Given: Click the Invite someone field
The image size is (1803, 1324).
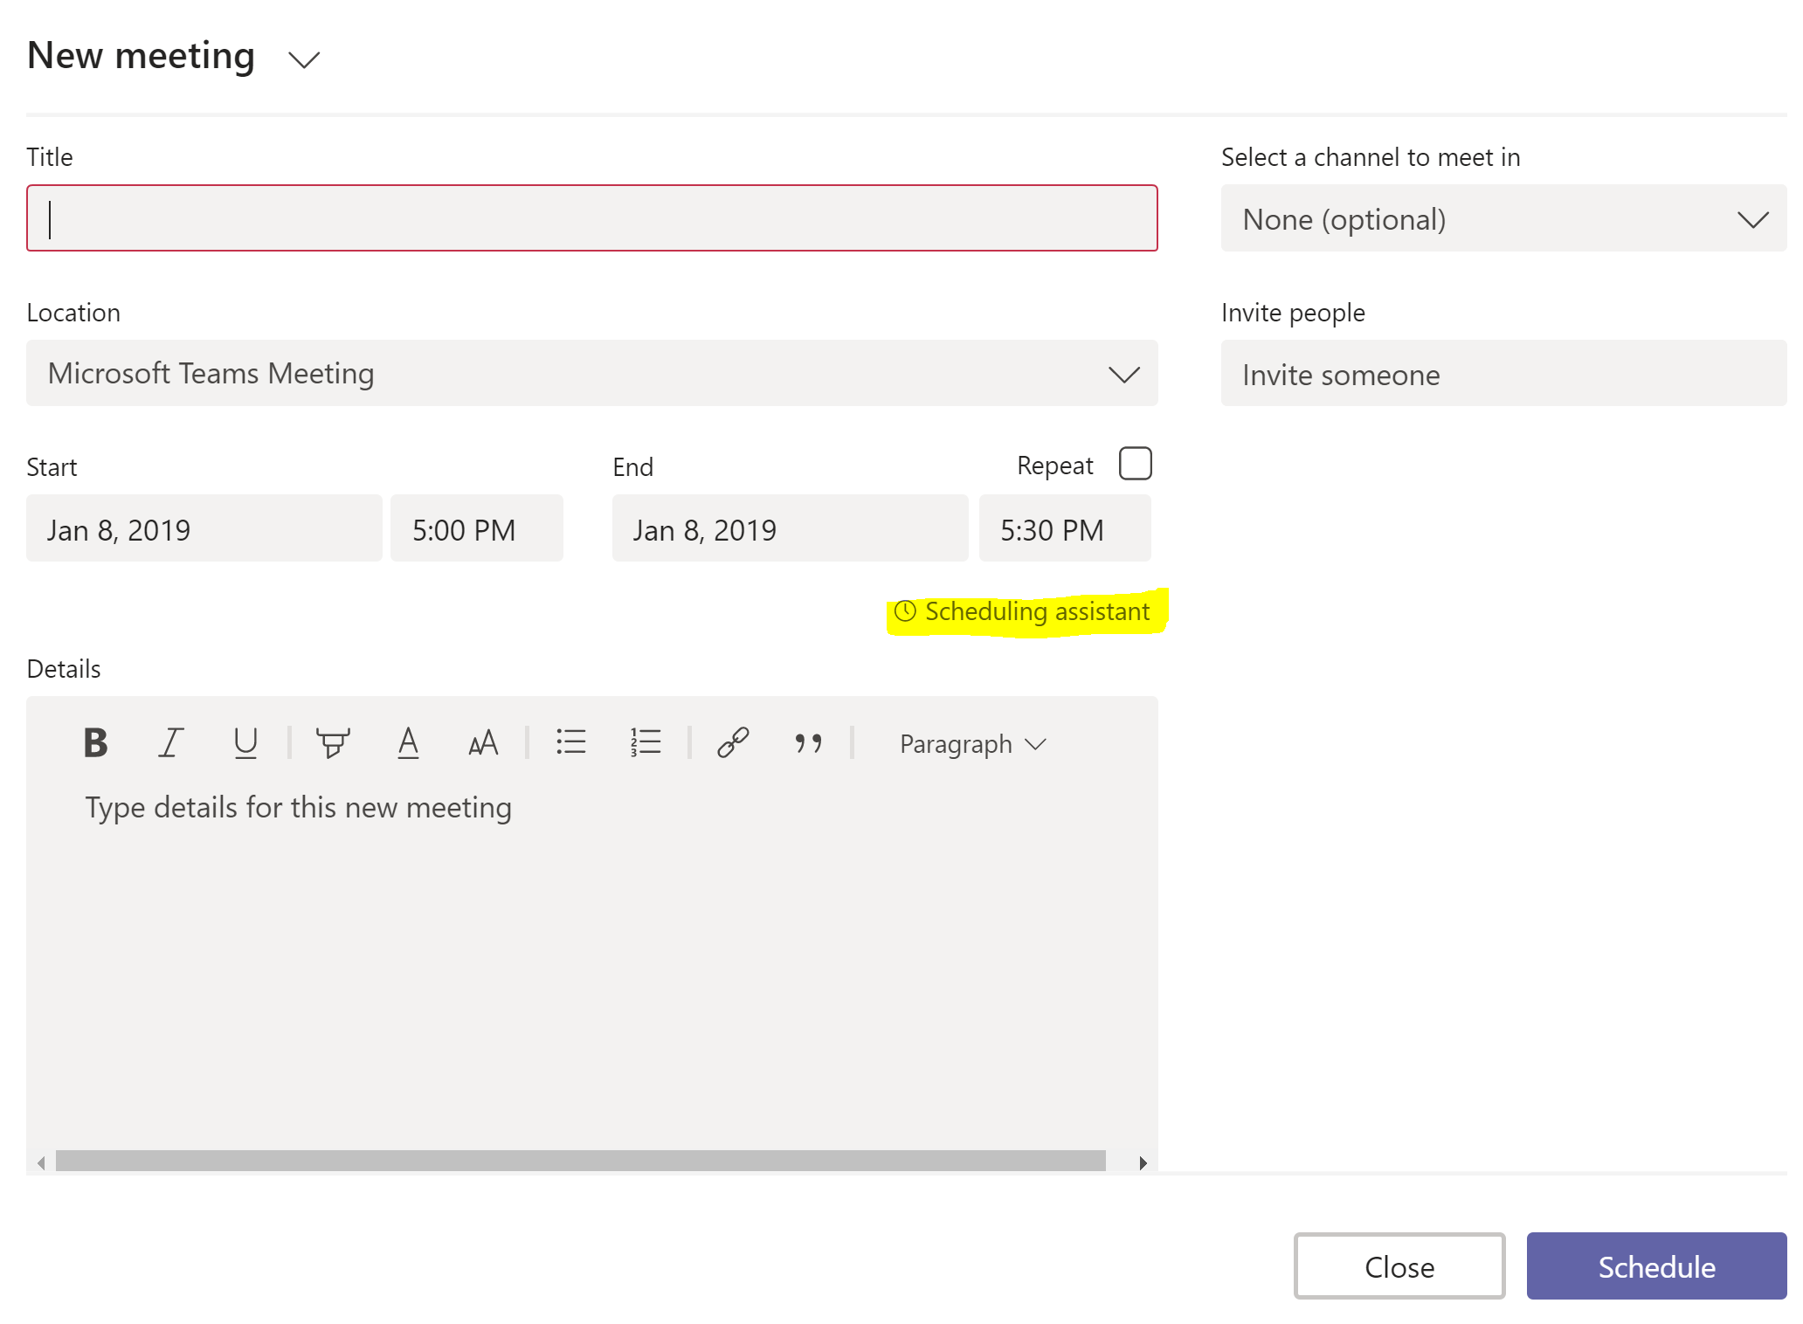Looking at the screenshot, I should (x=1502, y=374).
